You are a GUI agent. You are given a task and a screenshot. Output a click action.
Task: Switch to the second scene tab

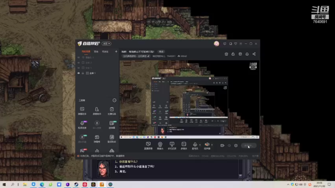96,51
